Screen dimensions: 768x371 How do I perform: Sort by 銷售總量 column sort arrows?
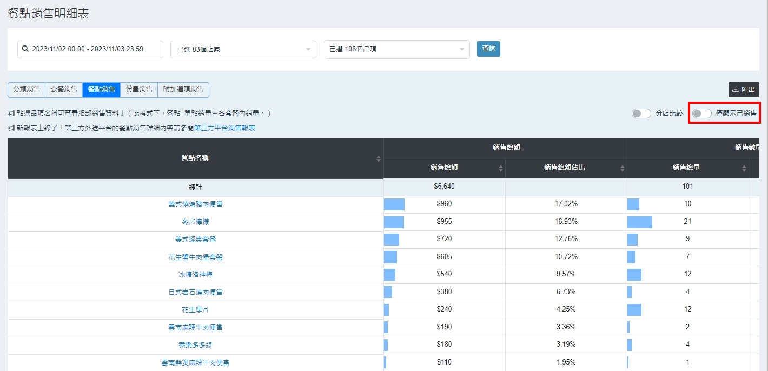(744, 168)
